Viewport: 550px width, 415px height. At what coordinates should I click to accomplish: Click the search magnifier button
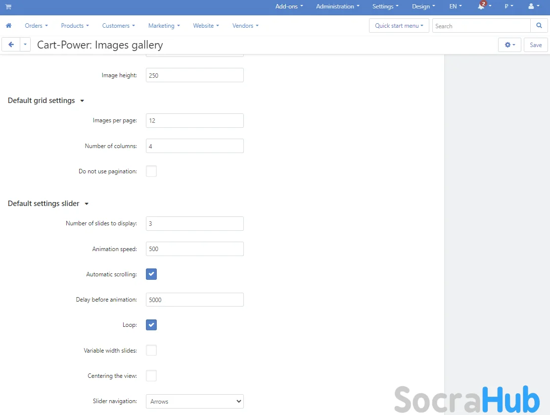click(539, 26)
